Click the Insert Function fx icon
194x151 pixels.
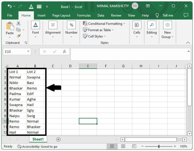click(65, 52)
